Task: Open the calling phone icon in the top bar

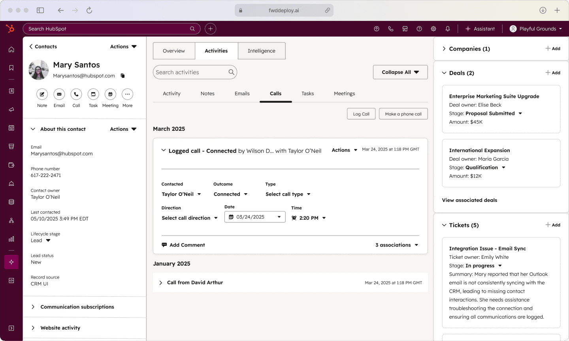Action: click(391, 29)
